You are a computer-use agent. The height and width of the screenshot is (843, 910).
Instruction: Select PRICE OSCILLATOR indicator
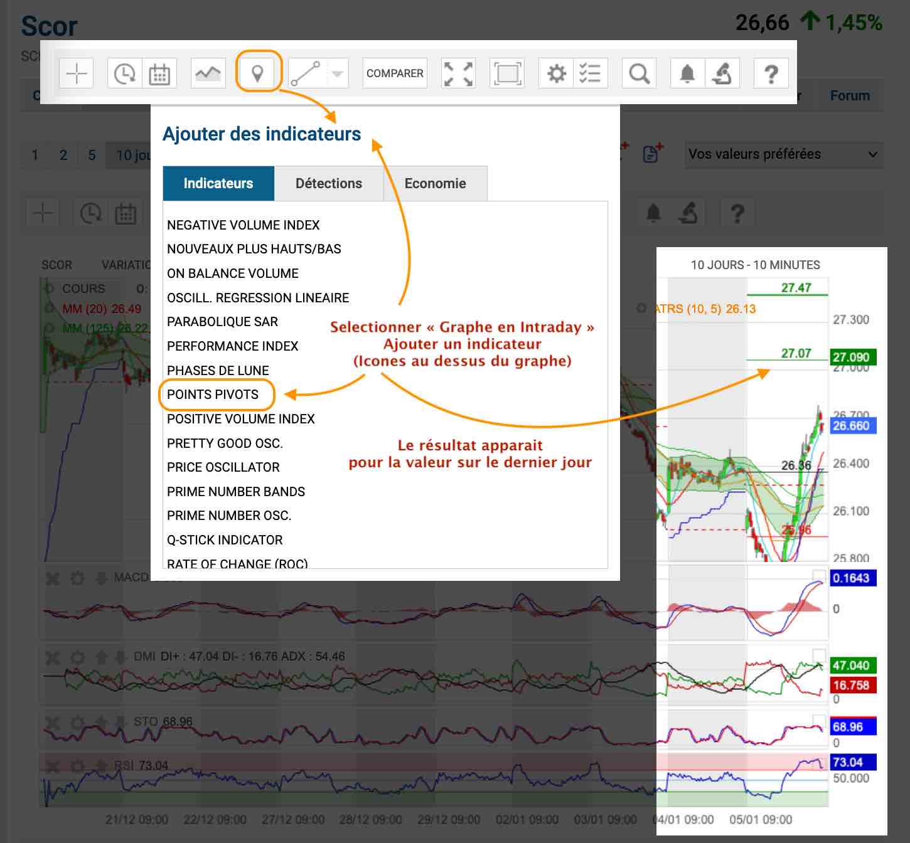pyautogui.click(x=223, y=467)
